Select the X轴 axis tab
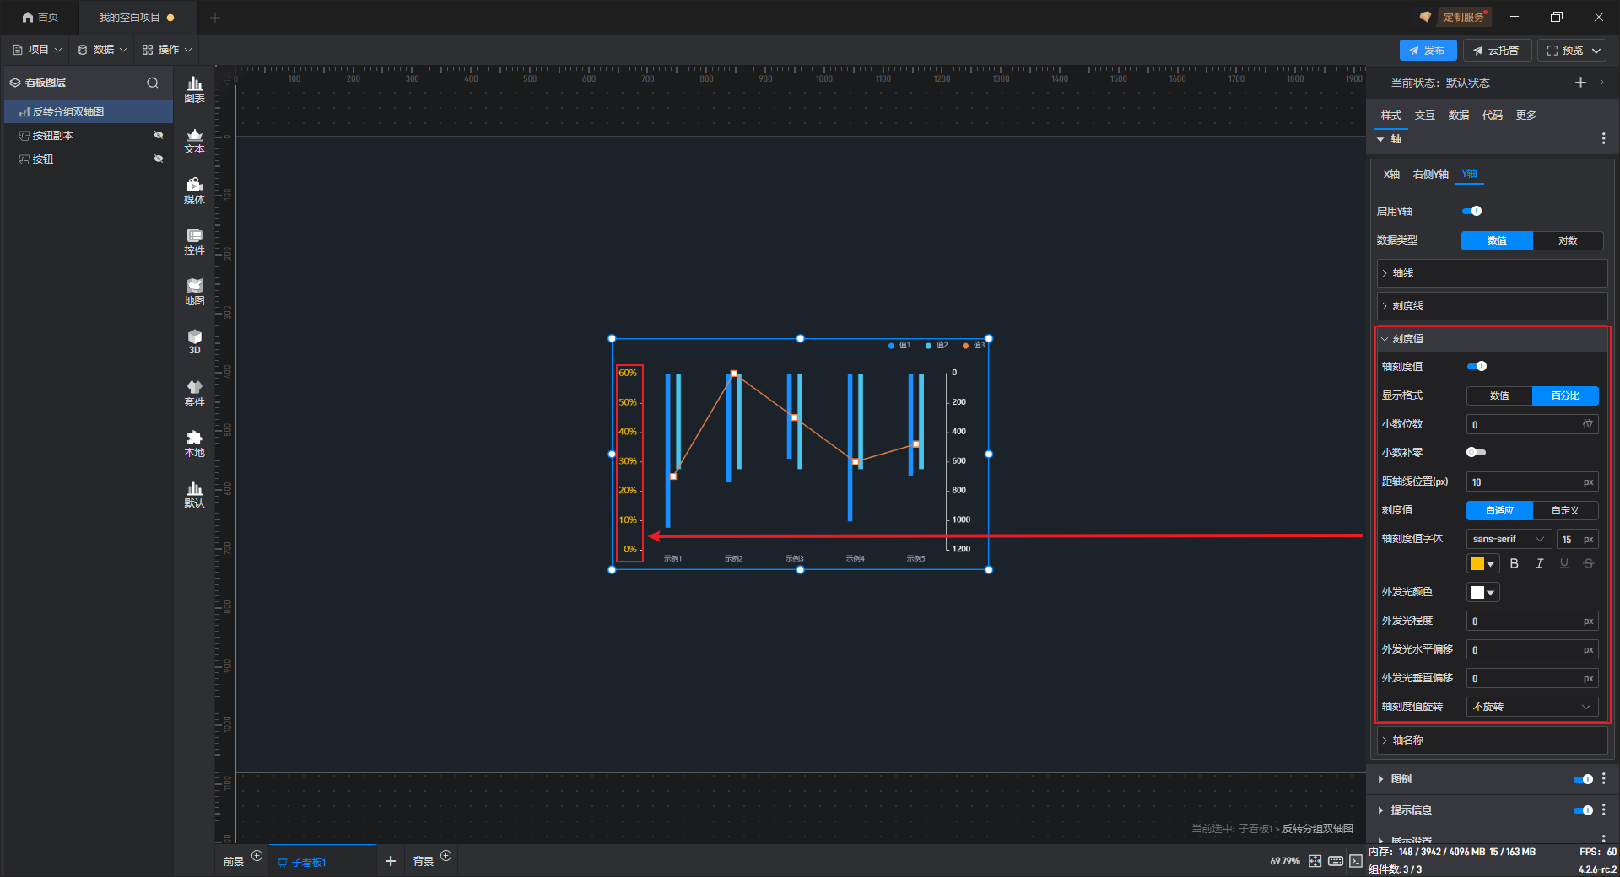 1391,175
